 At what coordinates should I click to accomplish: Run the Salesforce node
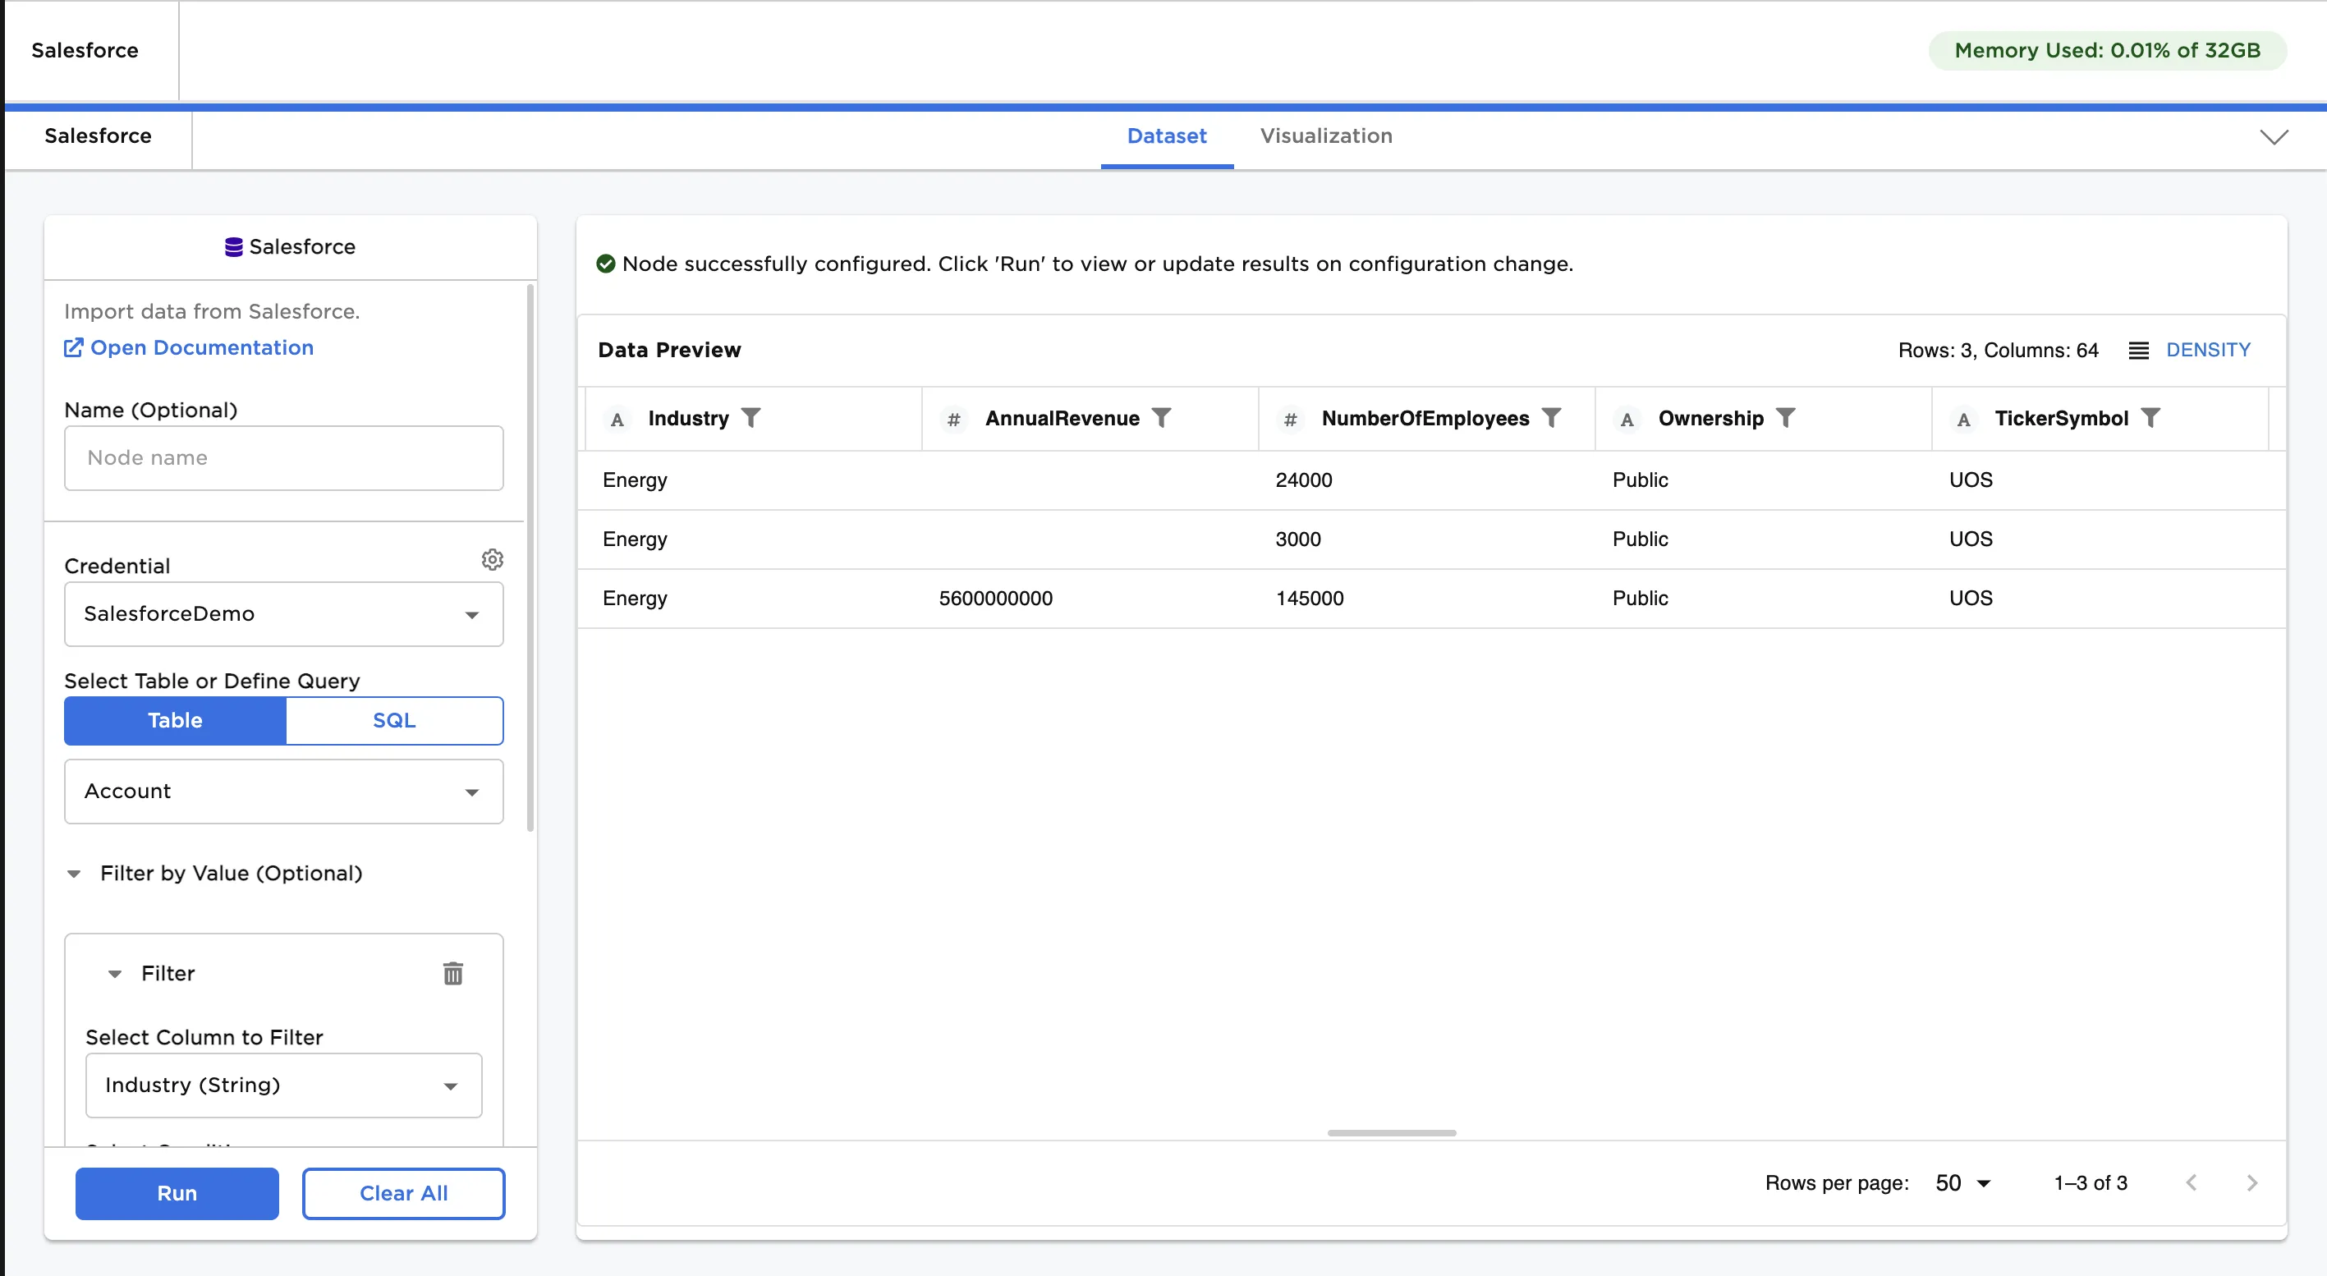[x=177, y=1193]
